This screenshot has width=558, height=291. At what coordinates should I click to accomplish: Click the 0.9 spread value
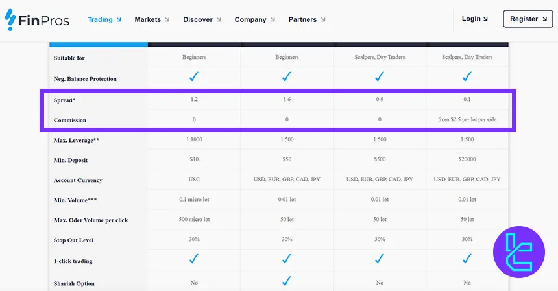380,100
